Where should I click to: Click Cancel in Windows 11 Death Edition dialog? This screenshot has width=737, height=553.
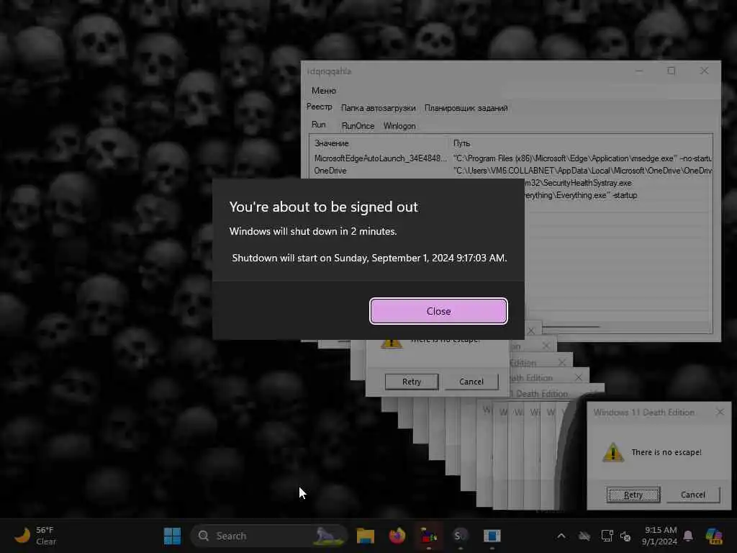pyautogui.click(x=693, y=494)
